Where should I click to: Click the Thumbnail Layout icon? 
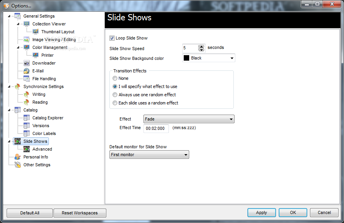pyautogui.click(x=36, y=32)
